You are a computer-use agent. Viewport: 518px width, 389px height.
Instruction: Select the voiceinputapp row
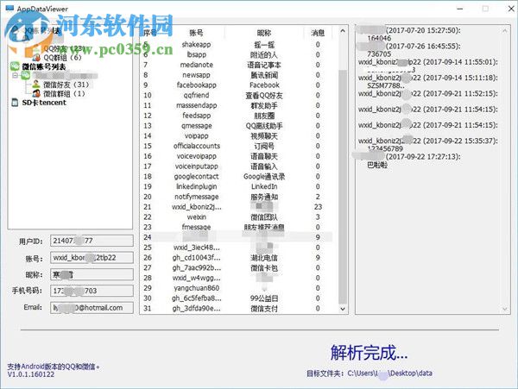[237, 166]
